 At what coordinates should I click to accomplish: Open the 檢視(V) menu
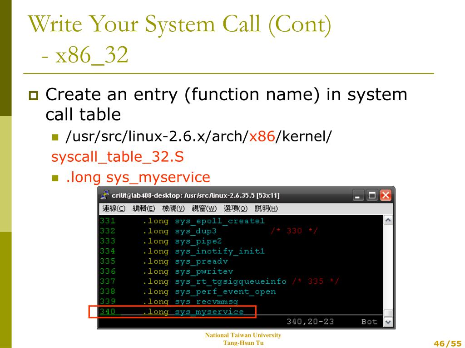[x=173, y=208]
